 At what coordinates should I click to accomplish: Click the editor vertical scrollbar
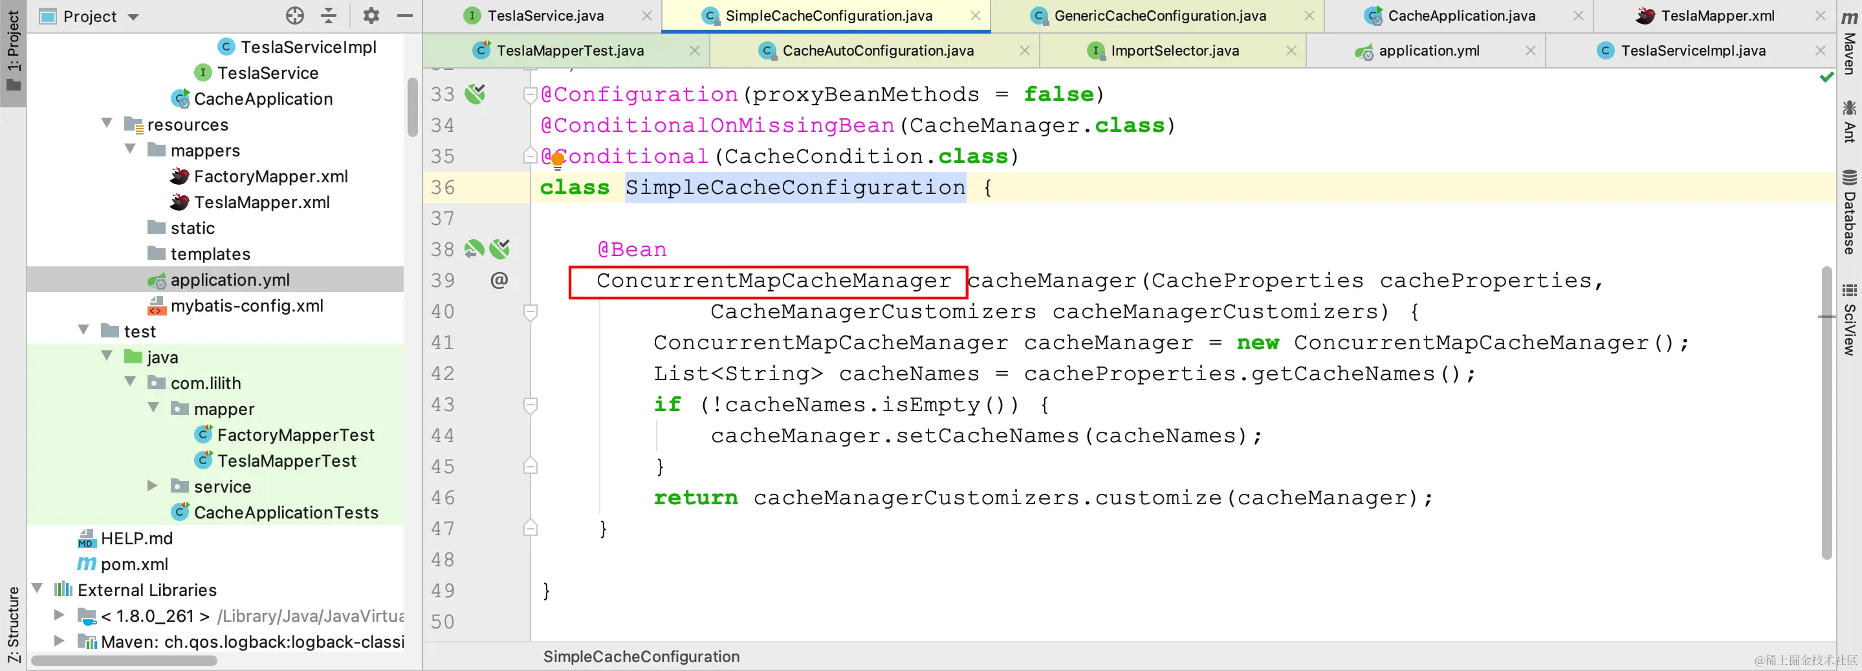pos(1826,413)
